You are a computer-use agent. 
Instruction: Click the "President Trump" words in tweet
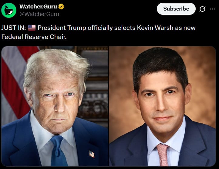(x=62, y=28)
